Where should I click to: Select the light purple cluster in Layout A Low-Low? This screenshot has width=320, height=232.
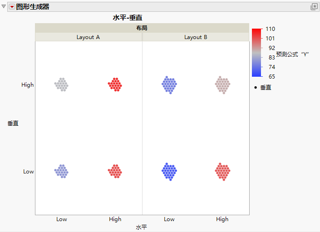[61, 171]
